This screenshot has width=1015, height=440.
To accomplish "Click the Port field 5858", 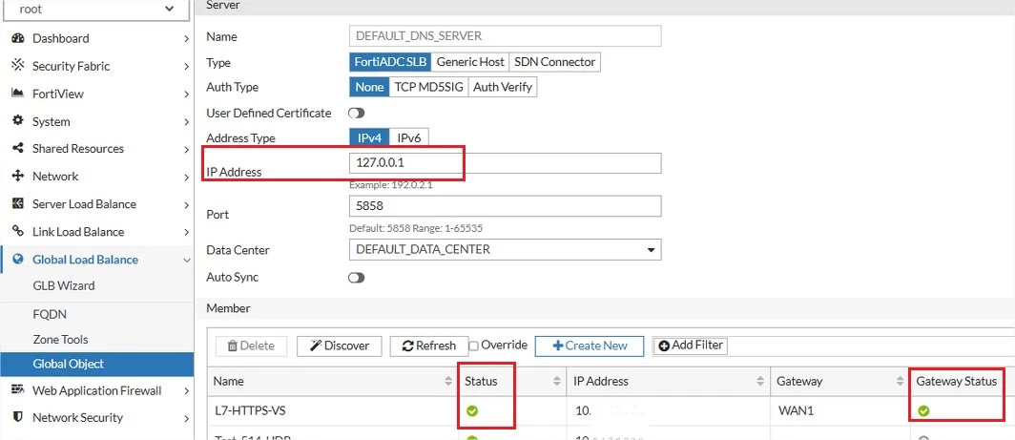I will (x=505, y=206).
